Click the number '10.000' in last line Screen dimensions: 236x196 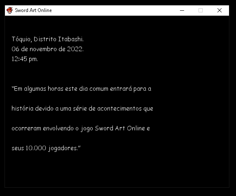36,148
